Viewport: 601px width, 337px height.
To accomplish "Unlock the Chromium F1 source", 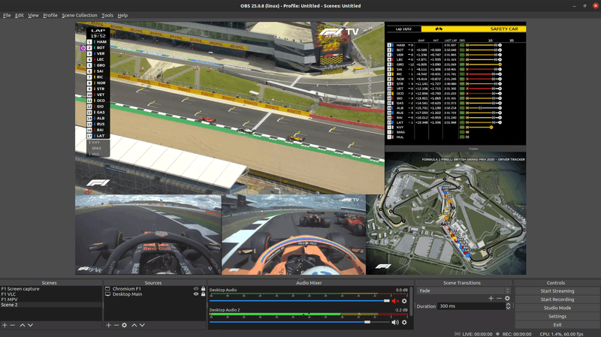I will [203, 289].
